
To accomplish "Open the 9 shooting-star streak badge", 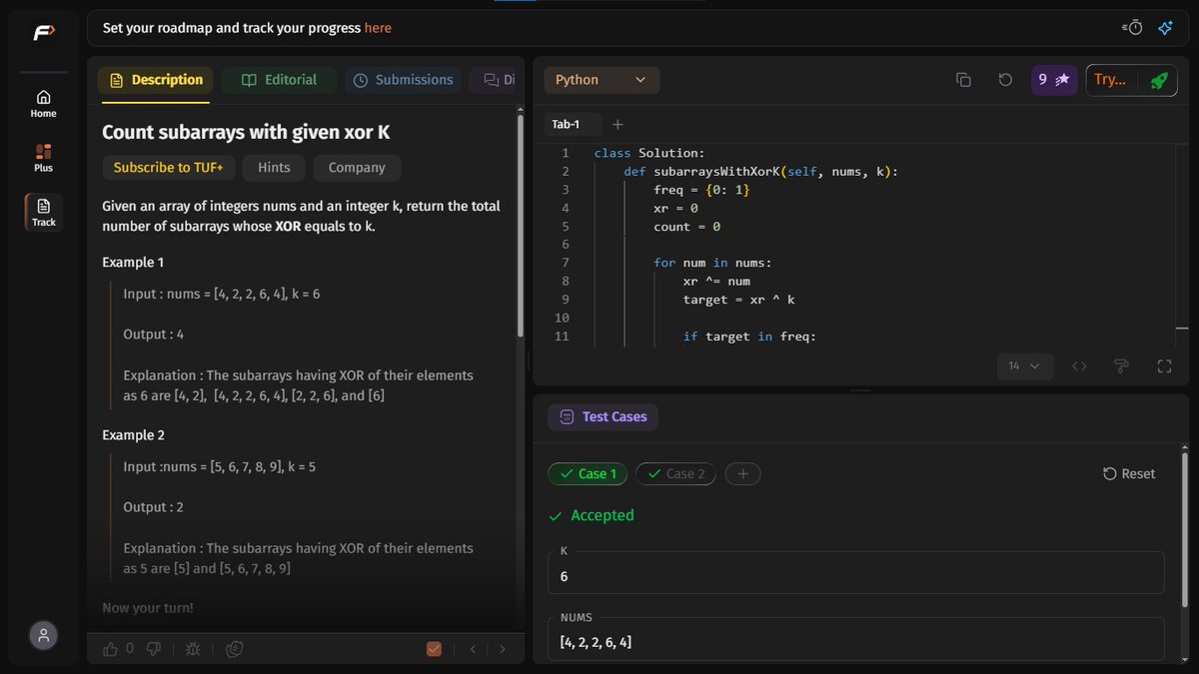I will point(1054,80).
